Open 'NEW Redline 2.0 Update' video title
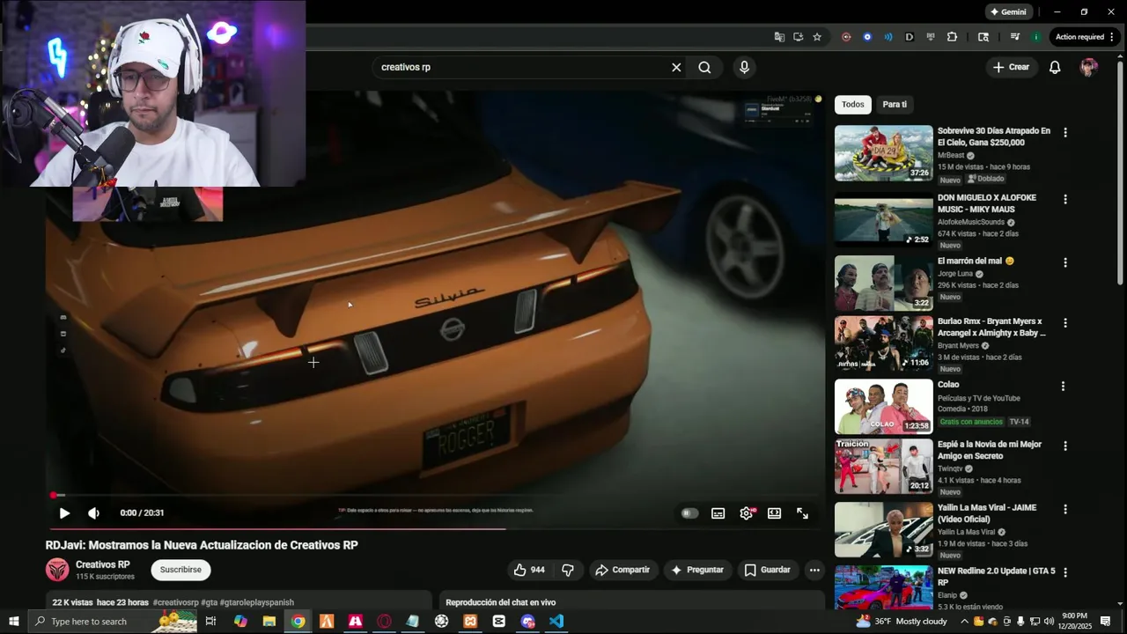This screenshot has height=634, width=1127. tap(996, 577)
